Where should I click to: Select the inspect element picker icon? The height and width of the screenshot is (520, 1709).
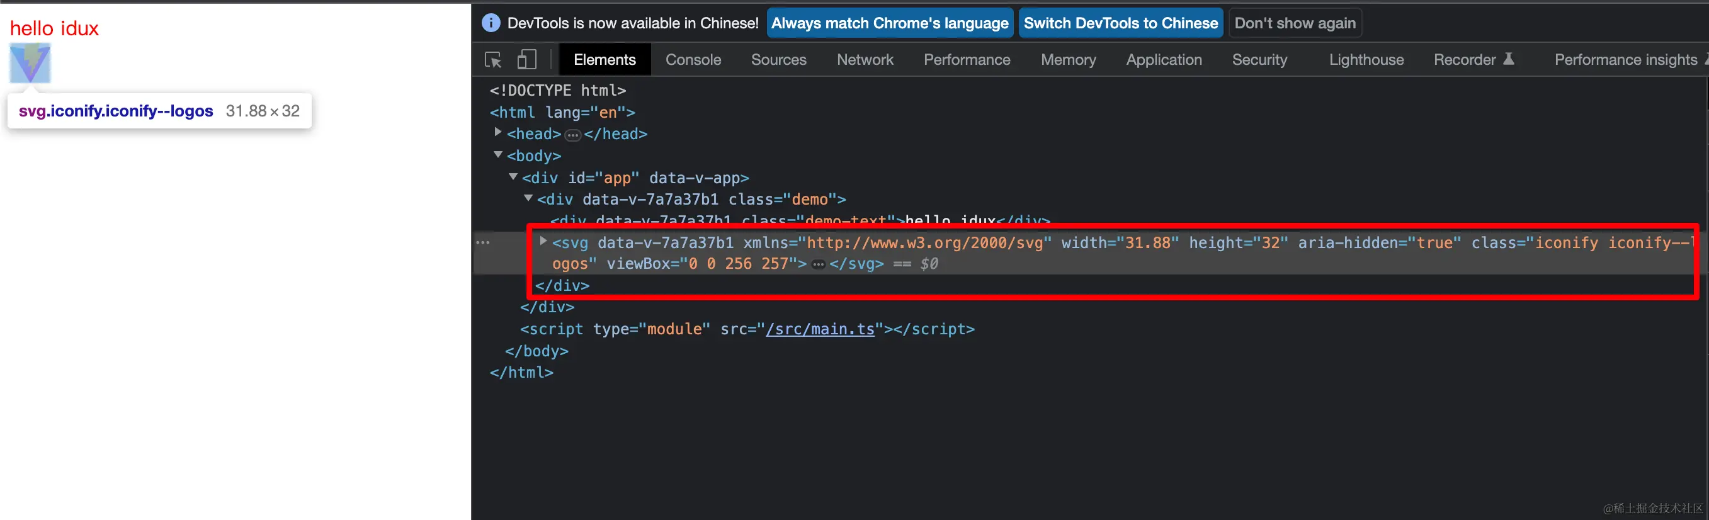493,60
